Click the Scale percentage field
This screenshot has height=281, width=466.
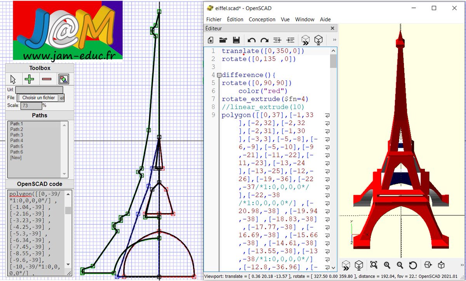coord(31,106)
